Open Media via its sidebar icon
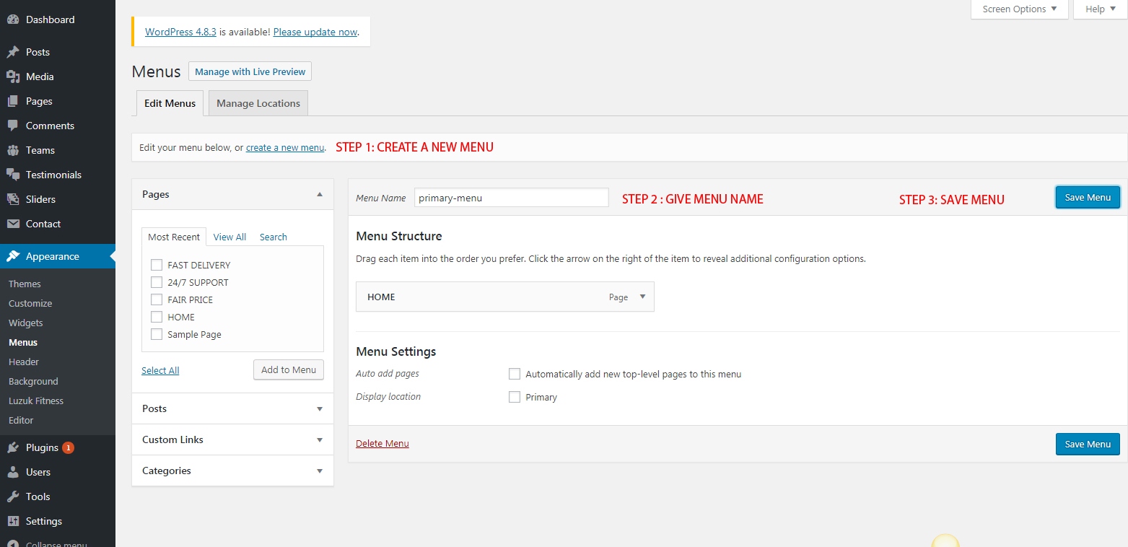Viewport: 1128px width, 547px height. [13, 76]
